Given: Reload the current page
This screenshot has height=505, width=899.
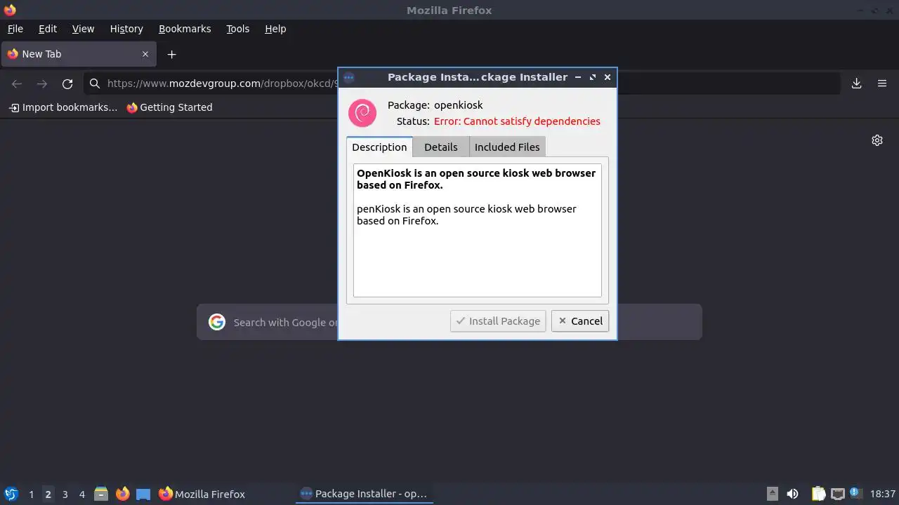Looking at the screenshot, I should [x=67, y=83].
